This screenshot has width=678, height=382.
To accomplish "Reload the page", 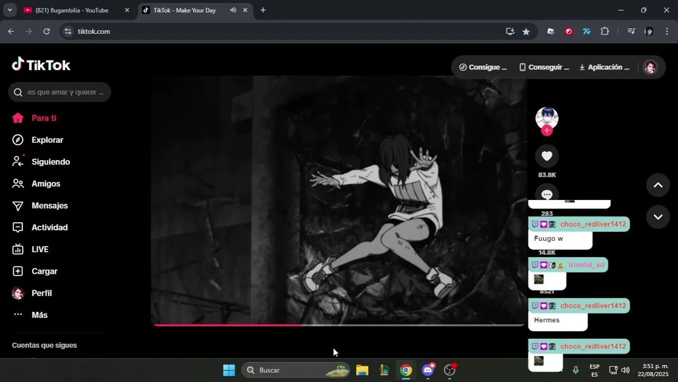I will click(x=47, y=31).
